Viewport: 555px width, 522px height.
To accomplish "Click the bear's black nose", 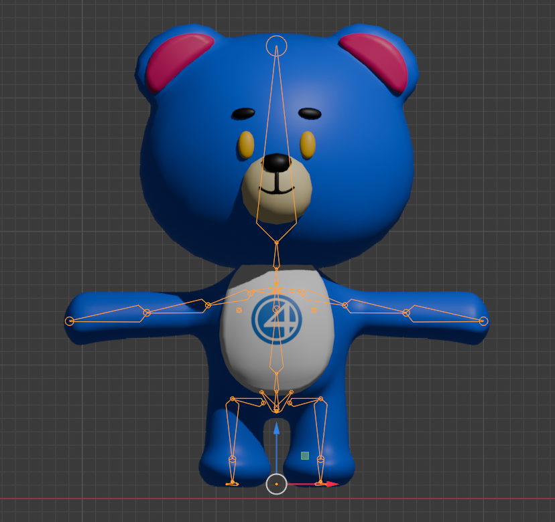I will 275,161.
